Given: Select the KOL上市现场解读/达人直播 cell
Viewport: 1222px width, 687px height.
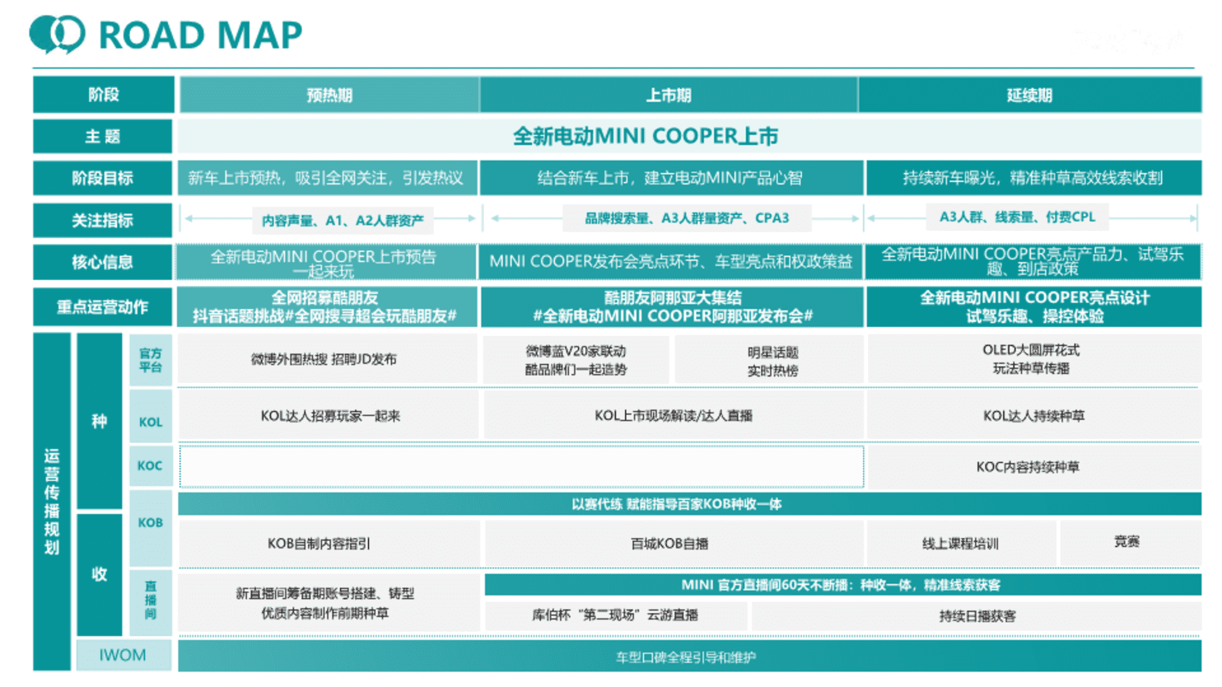Looking at the screenshot, I should coord(673,415).
